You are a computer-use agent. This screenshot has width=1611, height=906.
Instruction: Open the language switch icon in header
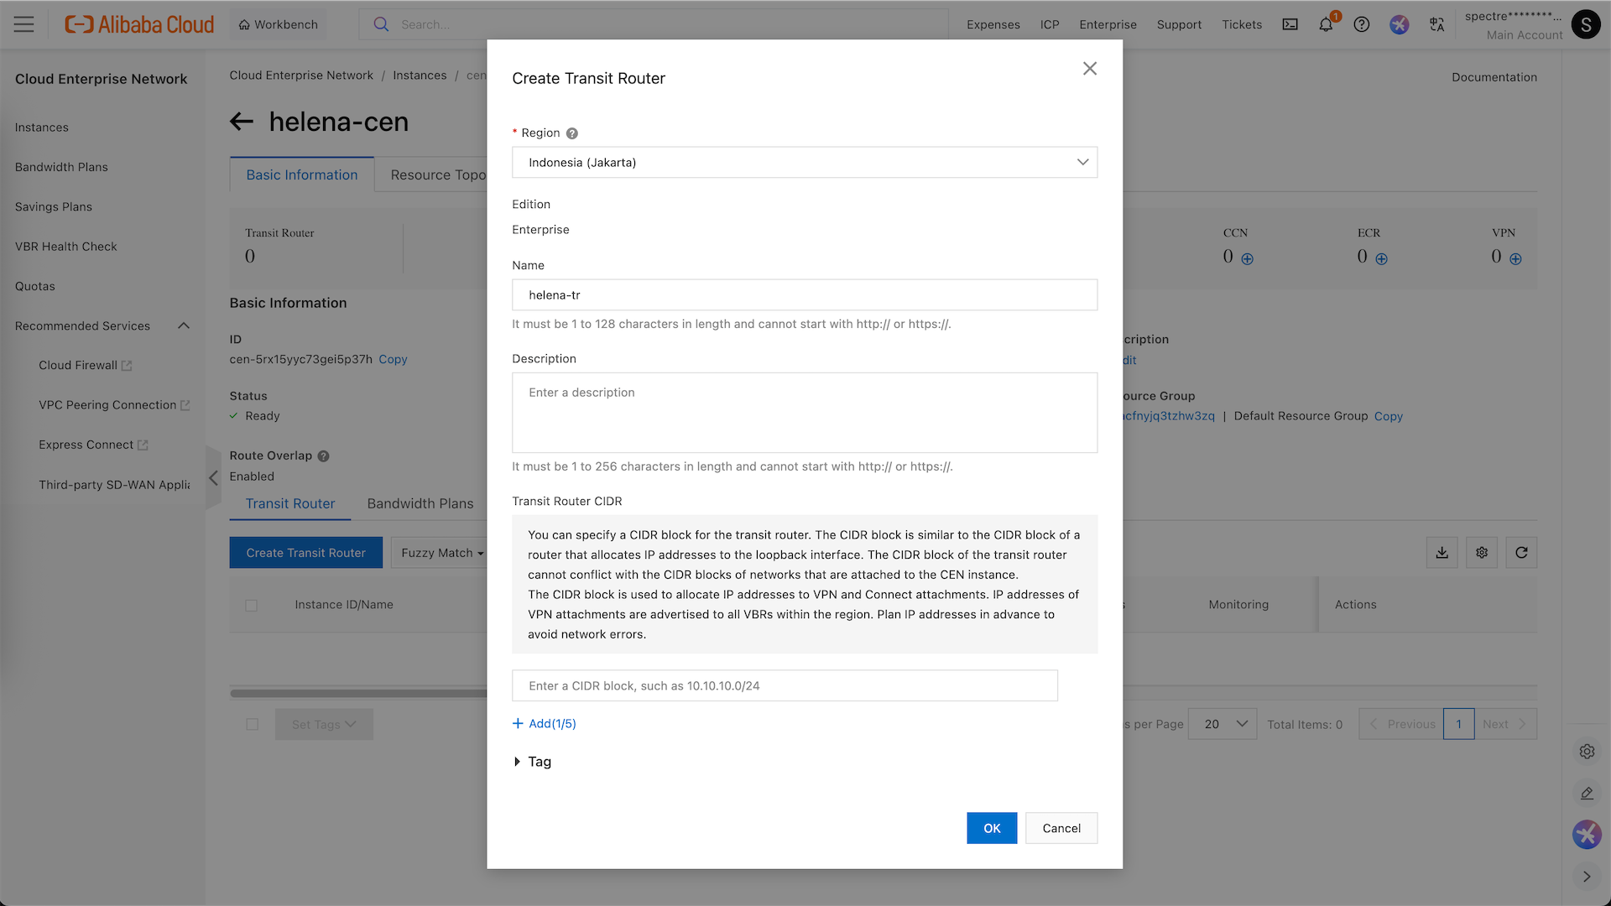[x=1436, y=24]
